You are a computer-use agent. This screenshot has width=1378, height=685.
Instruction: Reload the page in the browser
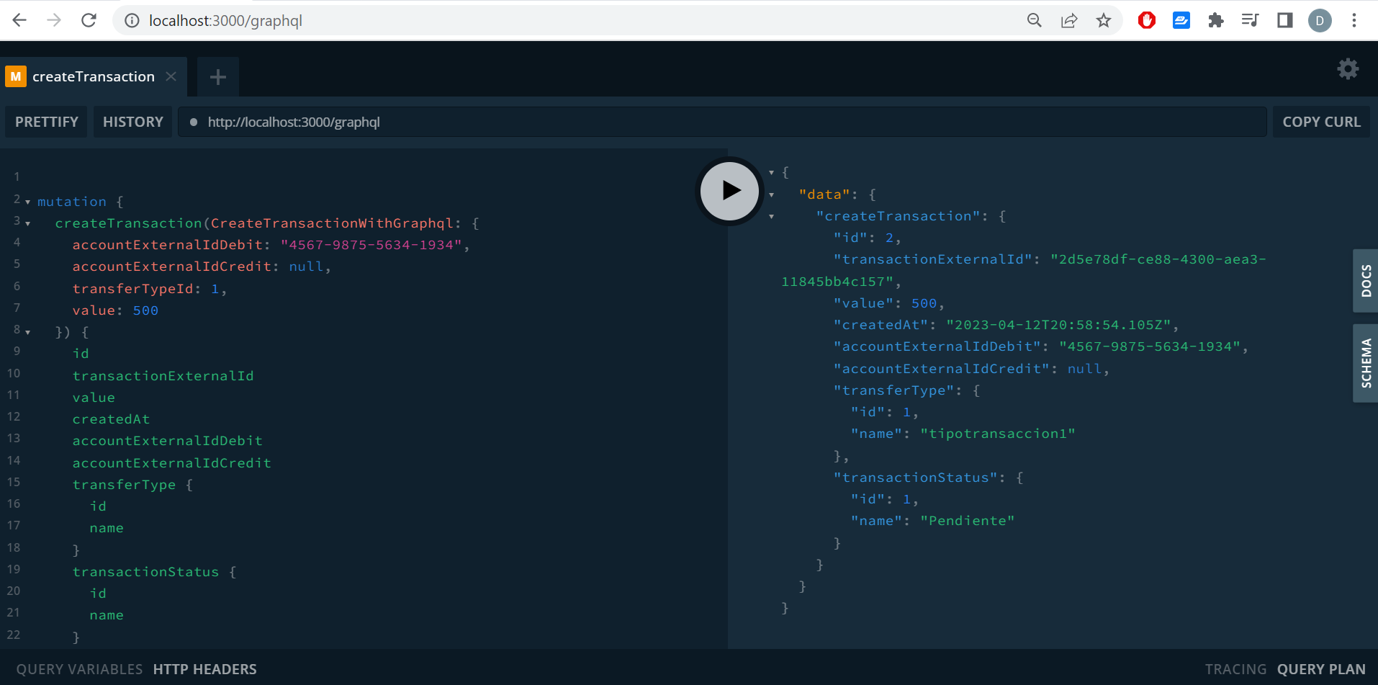pyautogui.click(x=89, y=20)
